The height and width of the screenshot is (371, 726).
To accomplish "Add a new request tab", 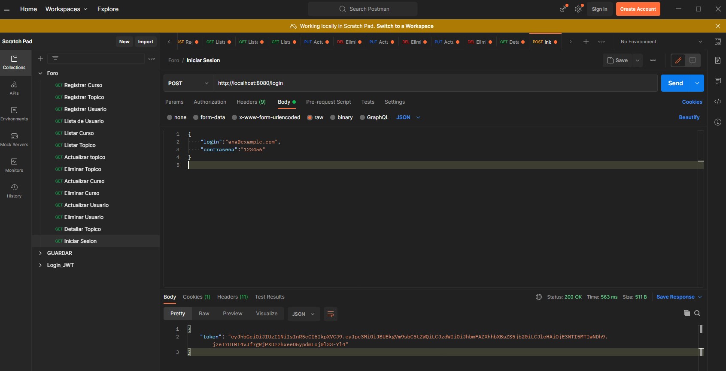I will 586,42.
